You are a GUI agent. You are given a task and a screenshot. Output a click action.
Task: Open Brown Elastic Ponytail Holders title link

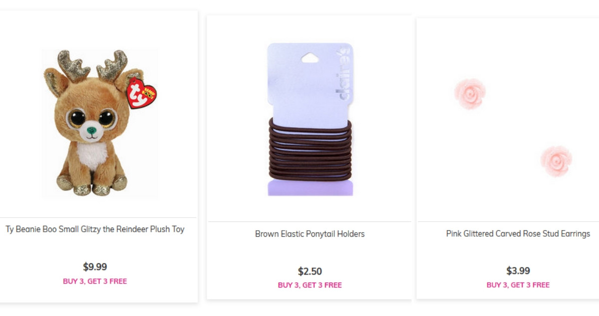(x=310, y=234)
